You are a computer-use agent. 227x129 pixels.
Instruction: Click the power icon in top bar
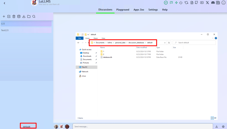click(x=181, y=3)
